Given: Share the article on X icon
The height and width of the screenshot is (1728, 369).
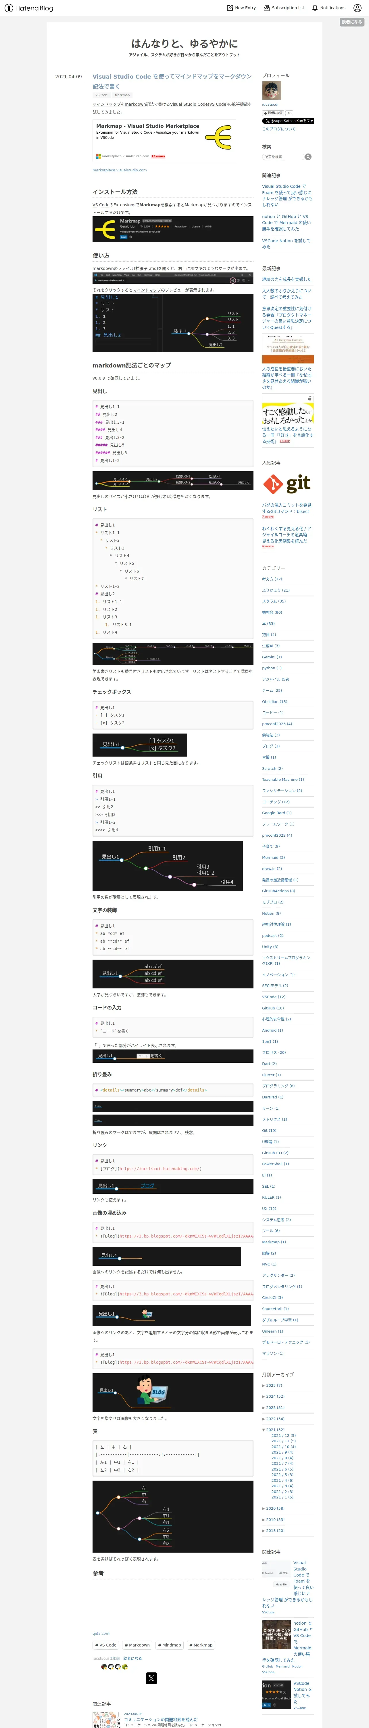Looking at the screenshot, I should point(151,1678).
